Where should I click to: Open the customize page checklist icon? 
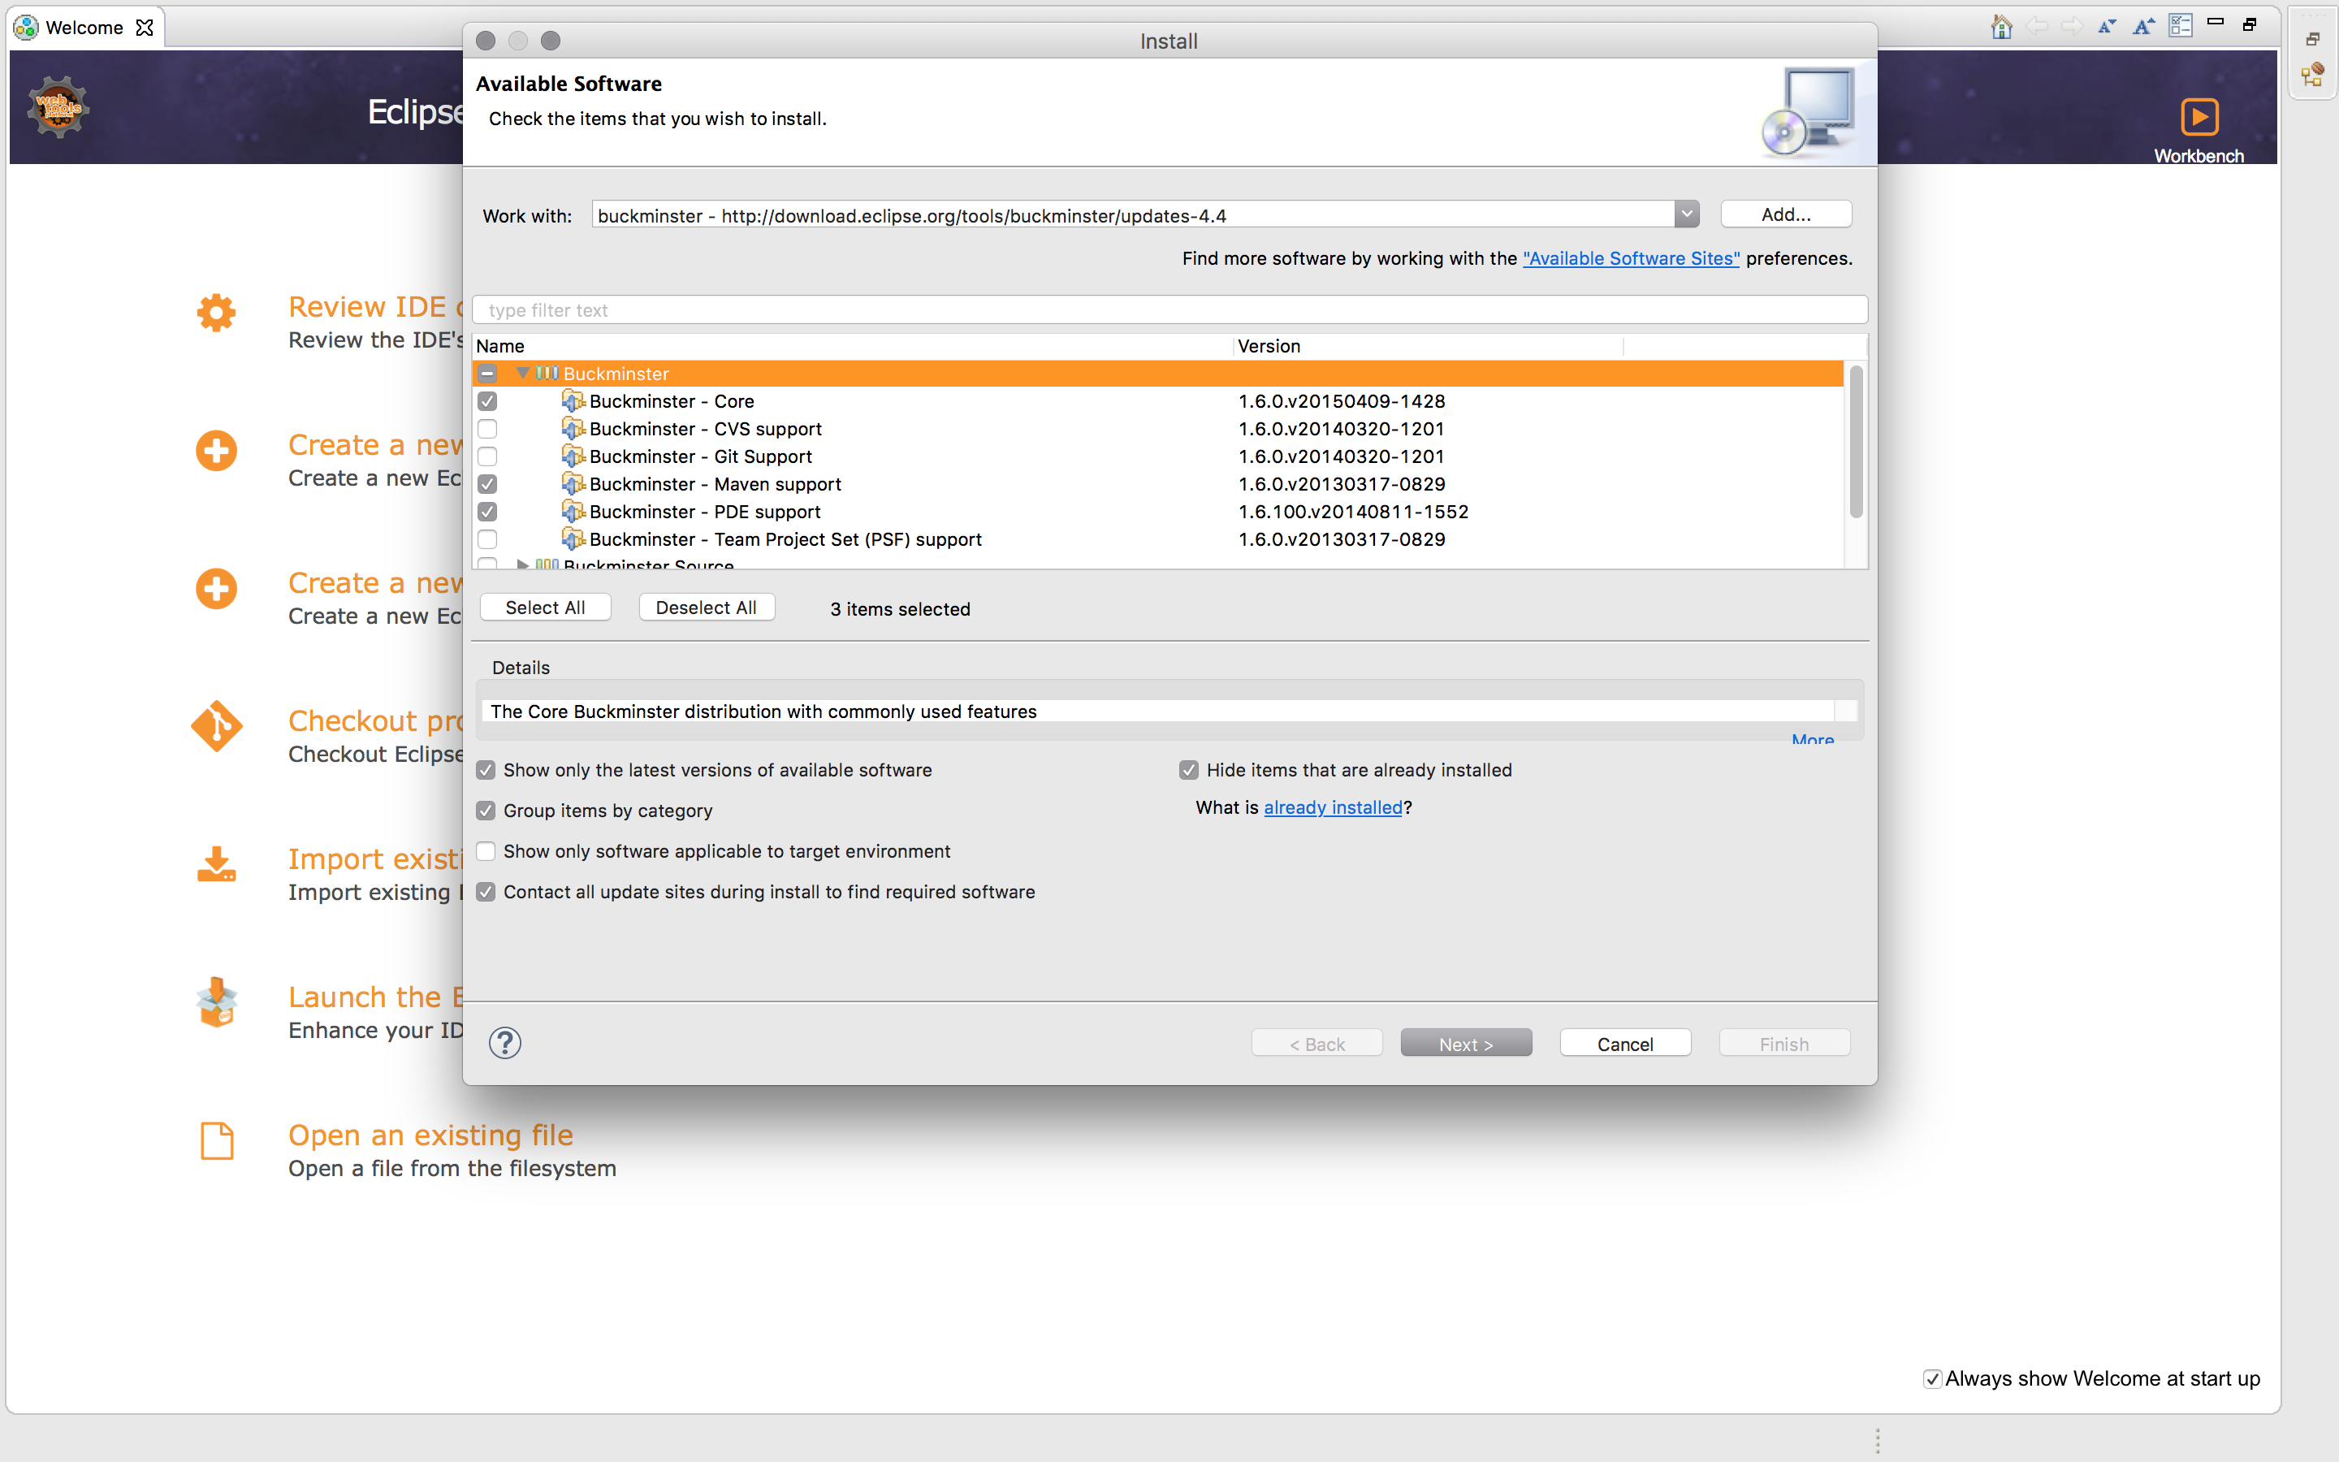(x=2180, y=25)
